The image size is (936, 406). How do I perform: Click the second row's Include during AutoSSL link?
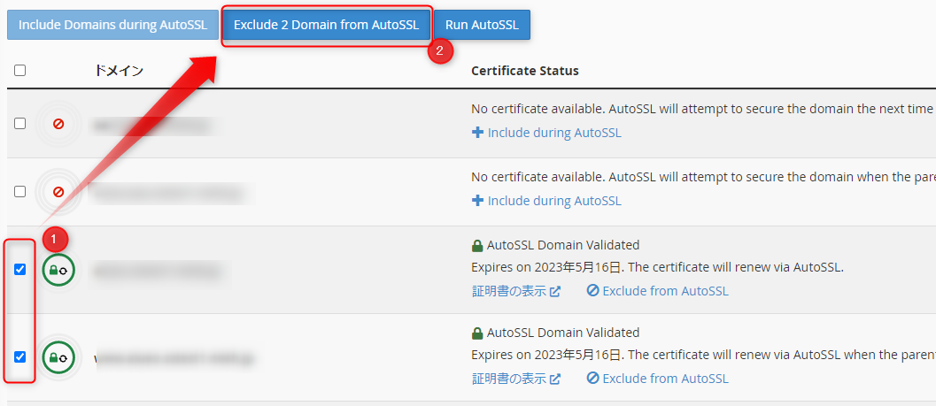(x=554, y=201)
